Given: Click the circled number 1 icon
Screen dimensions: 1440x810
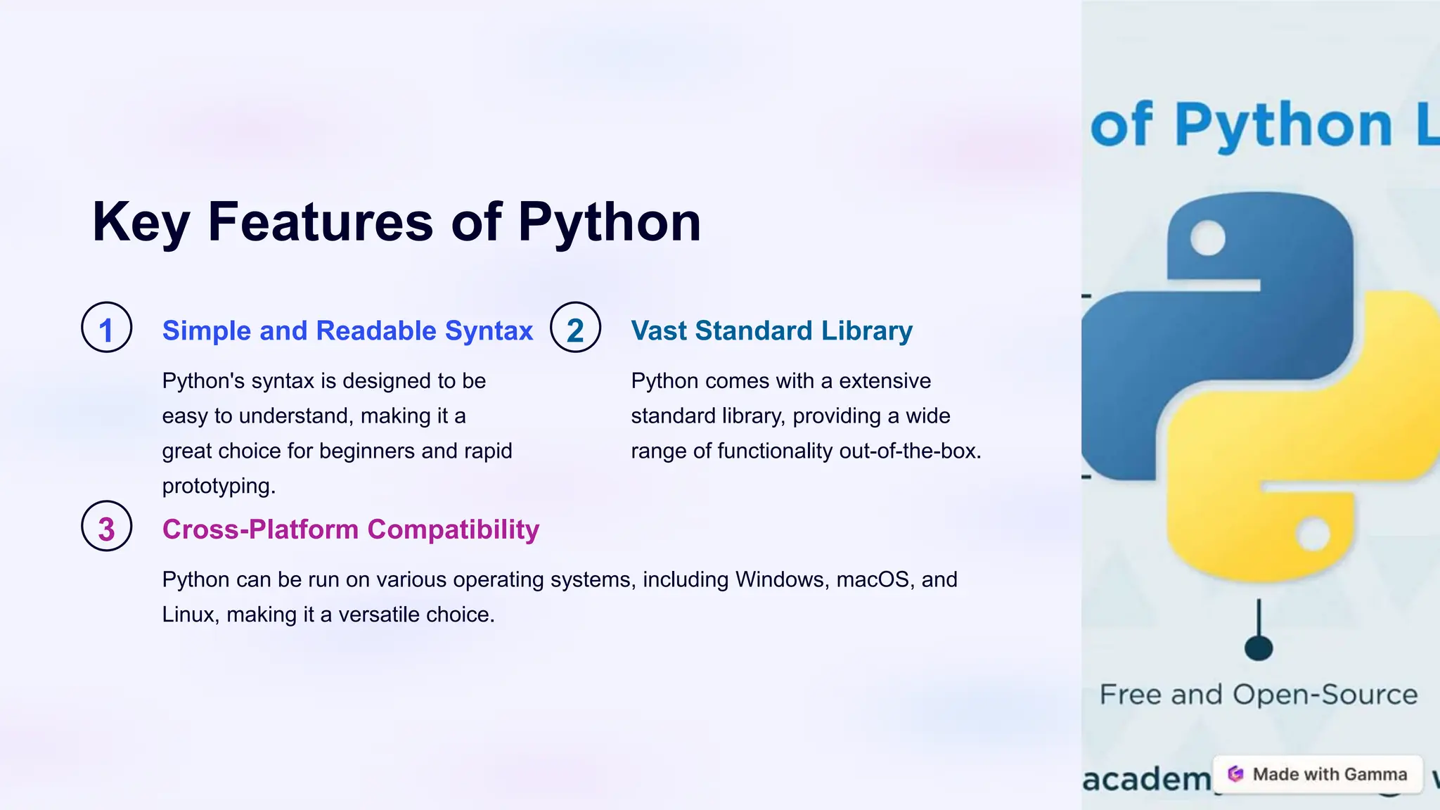Looking at the screenshot, I should click(107, 328).
